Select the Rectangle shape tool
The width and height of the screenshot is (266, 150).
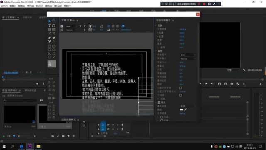point(49,46)
